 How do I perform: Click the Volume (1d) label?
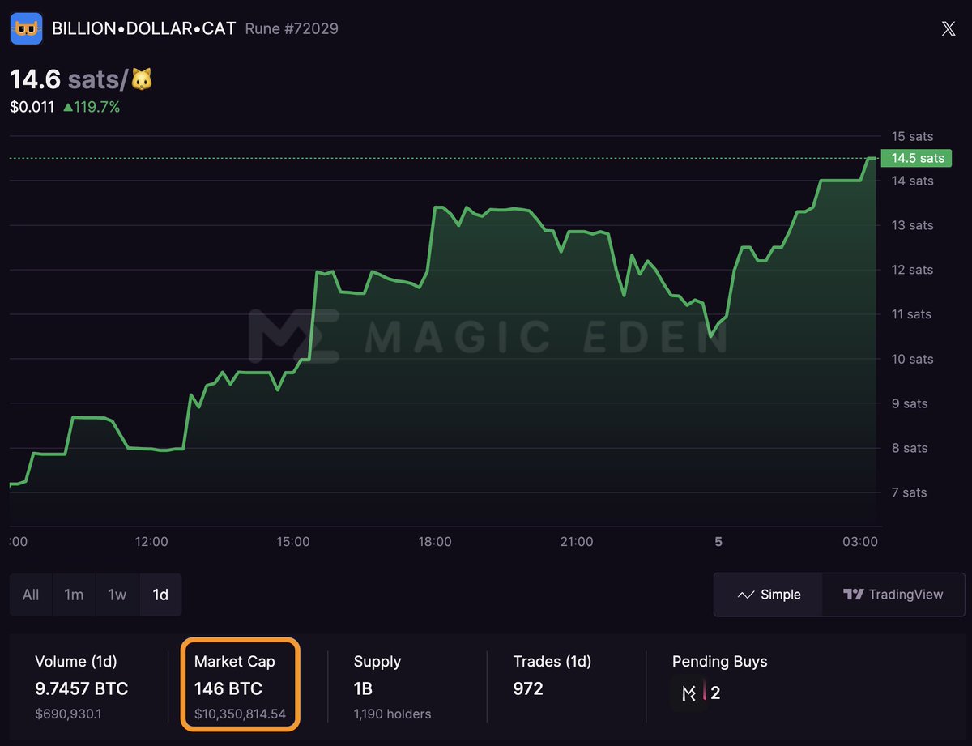pos(76,662)
